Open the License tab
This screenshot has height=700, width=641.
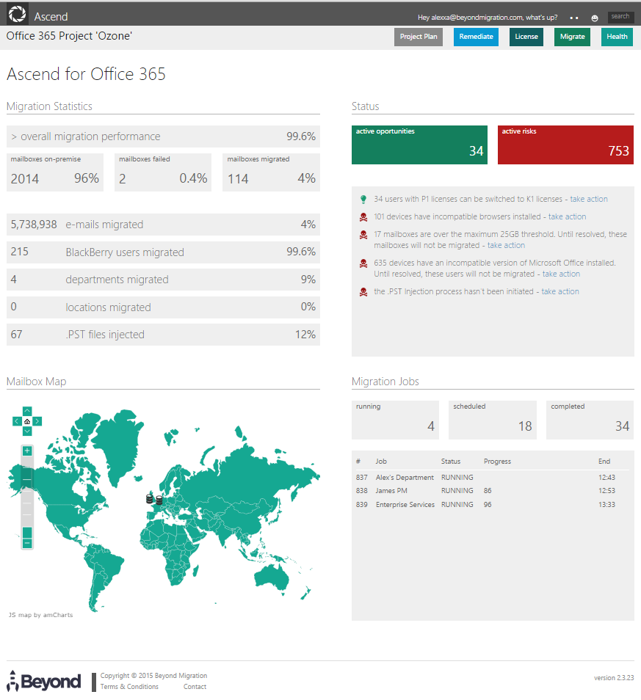(x=526, y=37)
